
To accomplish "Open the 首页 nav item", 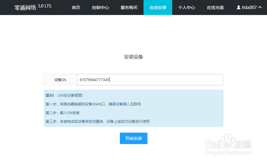I will [x=76, y=8].
